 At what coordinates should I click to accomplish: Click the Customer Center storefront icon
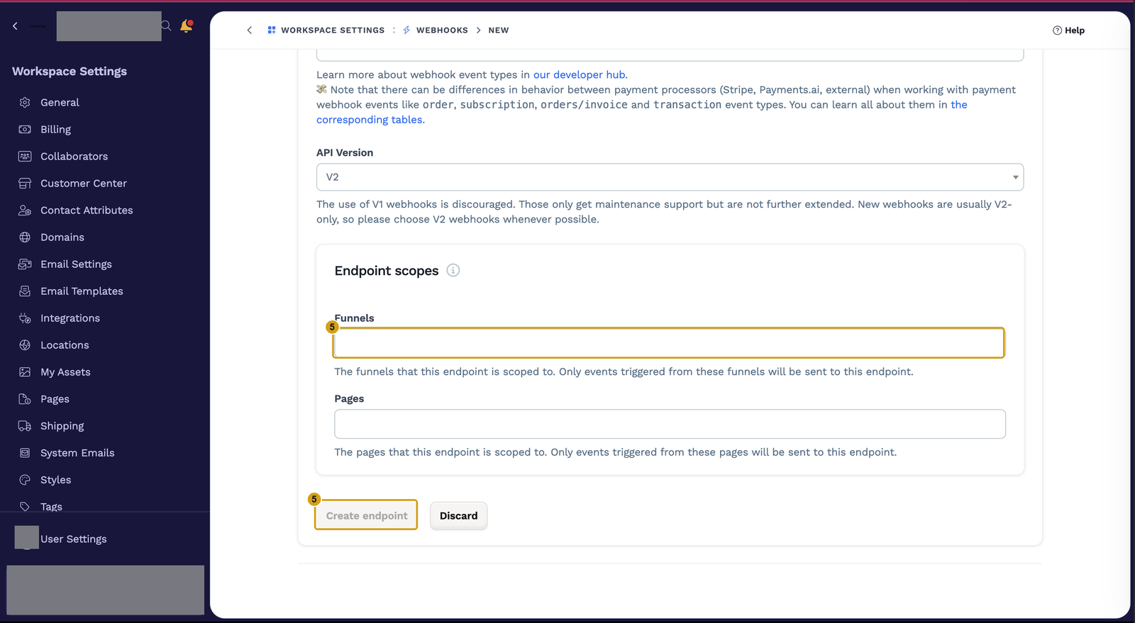tap(25, 183)
